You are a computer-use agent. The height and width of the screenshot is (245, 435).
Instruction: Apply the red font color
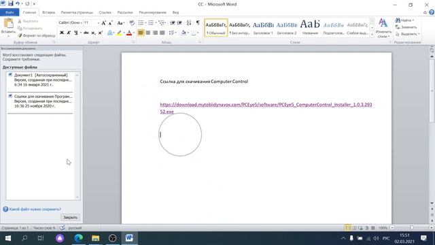pyautogui.click(x=129, y=33)
